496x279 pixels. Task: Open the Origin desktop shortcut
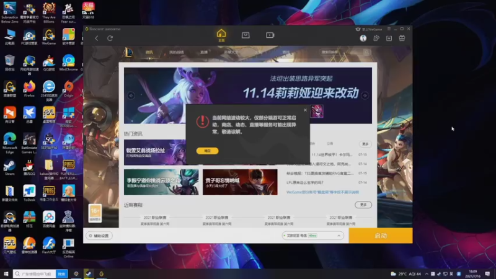coord(68,89)
